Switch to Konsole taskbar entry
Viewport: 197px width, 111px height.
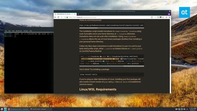pos(41,109)
